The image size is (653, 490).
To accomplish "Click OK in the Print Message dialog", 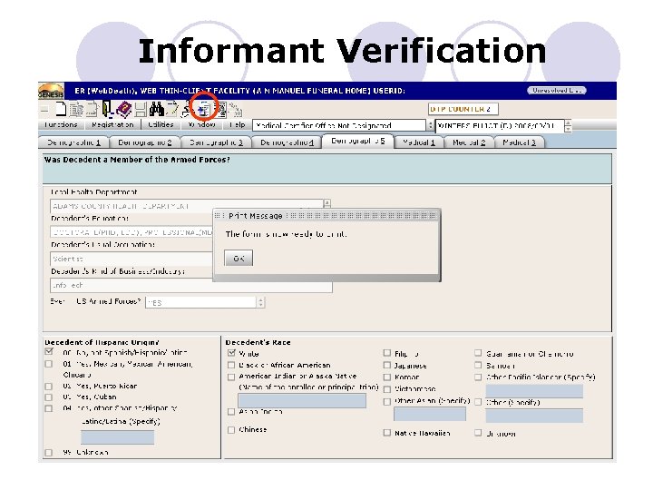I will point(239,259).
